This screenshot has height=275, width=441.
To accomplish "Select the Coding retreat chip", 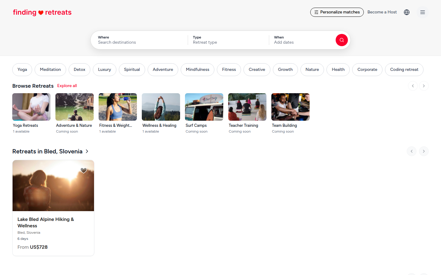I will [404, 70].
